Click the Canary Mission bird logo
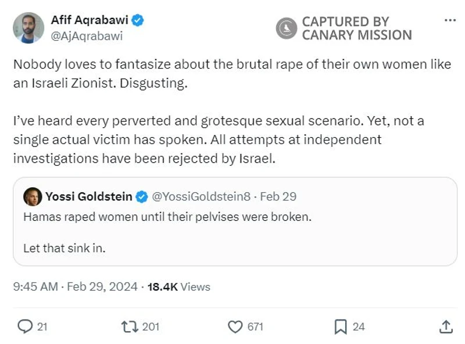465x344 pixels. [x=287, y=28]
